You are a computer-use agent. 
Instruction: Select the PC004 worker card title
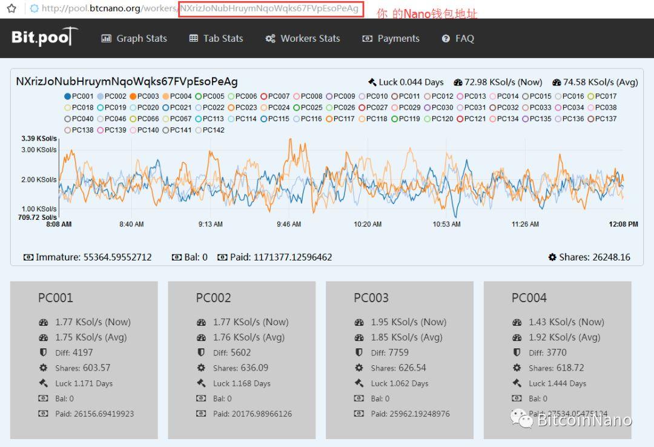coord(529,297)
